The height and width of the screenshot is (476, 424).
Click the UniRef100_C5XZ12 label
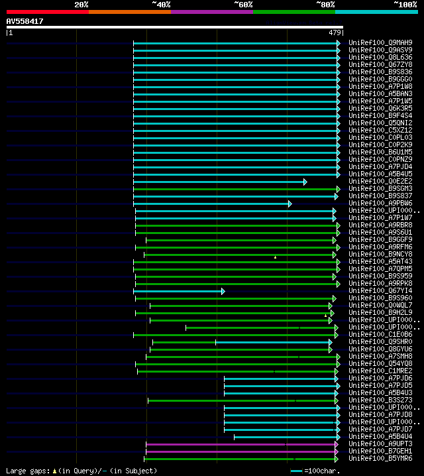(380, 130)
